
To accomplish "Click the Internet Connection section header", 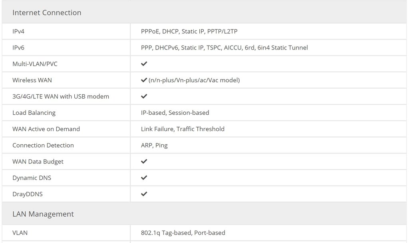I will point(47,13).
